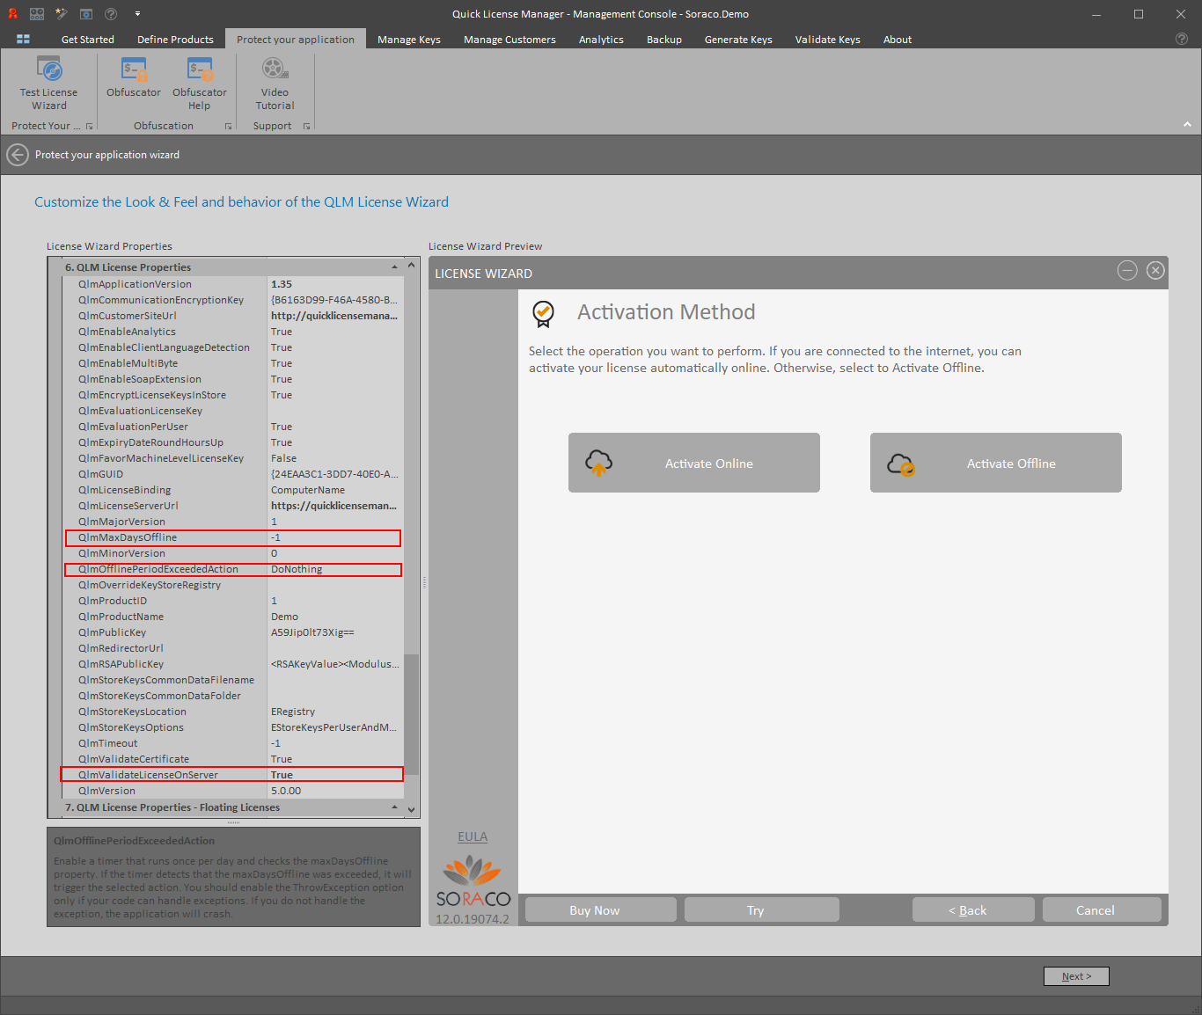Collapse the QLM License Properties section
Viewport: 1202px width, 1015px height.
click(x=394, y=267)
